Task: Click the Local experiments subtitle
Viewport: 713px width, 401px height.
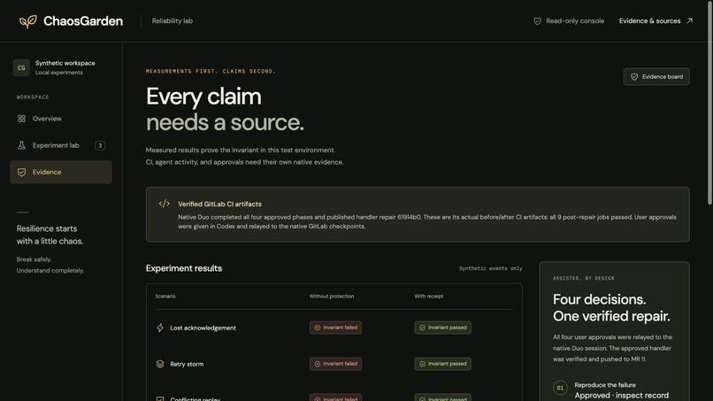Action: 59,73
